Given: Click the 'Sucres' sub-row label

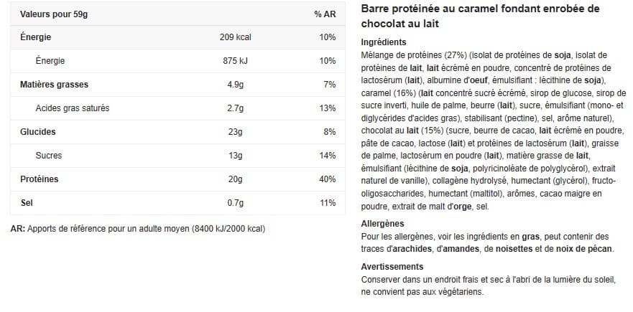Looking at the screenshot, I should click(48, 155).
